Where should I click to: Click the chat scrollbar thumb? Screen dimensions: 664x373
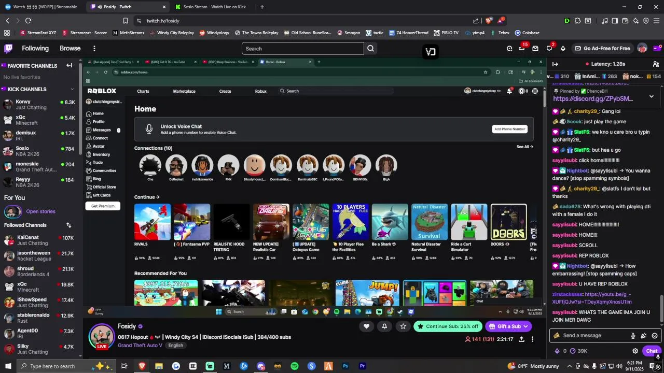pos(661,308)
